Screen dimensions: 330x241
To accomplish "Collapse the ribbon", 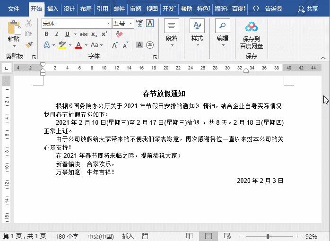I will point(323,58).
